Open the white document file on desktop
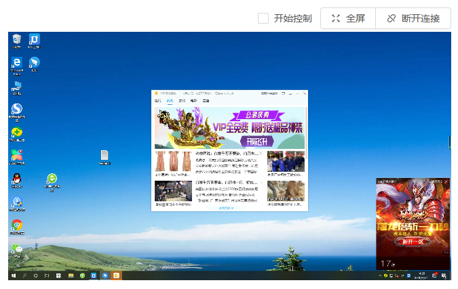 coord(104,156)
